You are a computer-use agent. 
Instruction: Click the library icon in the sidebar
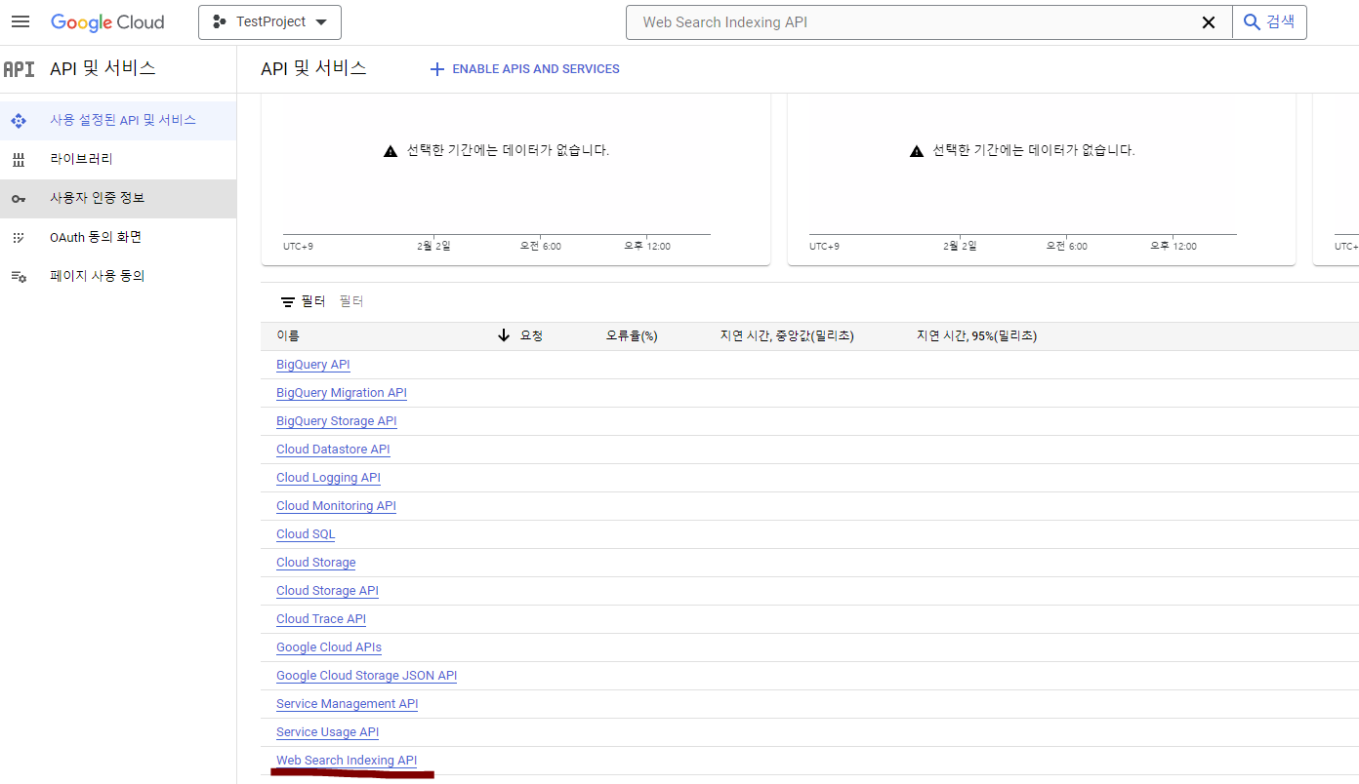click(x=18, y=160)
